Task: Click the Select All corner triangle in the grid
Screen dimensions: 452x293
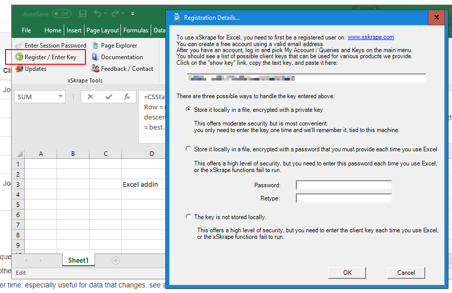Action: pos(20,153)
